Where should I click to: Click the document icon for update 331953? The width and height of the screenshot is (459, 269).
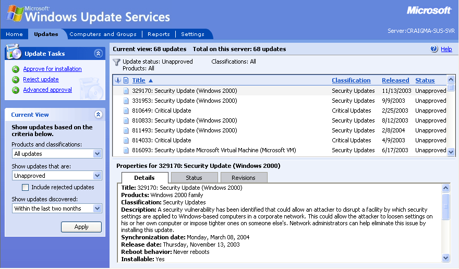pos(126,101)
